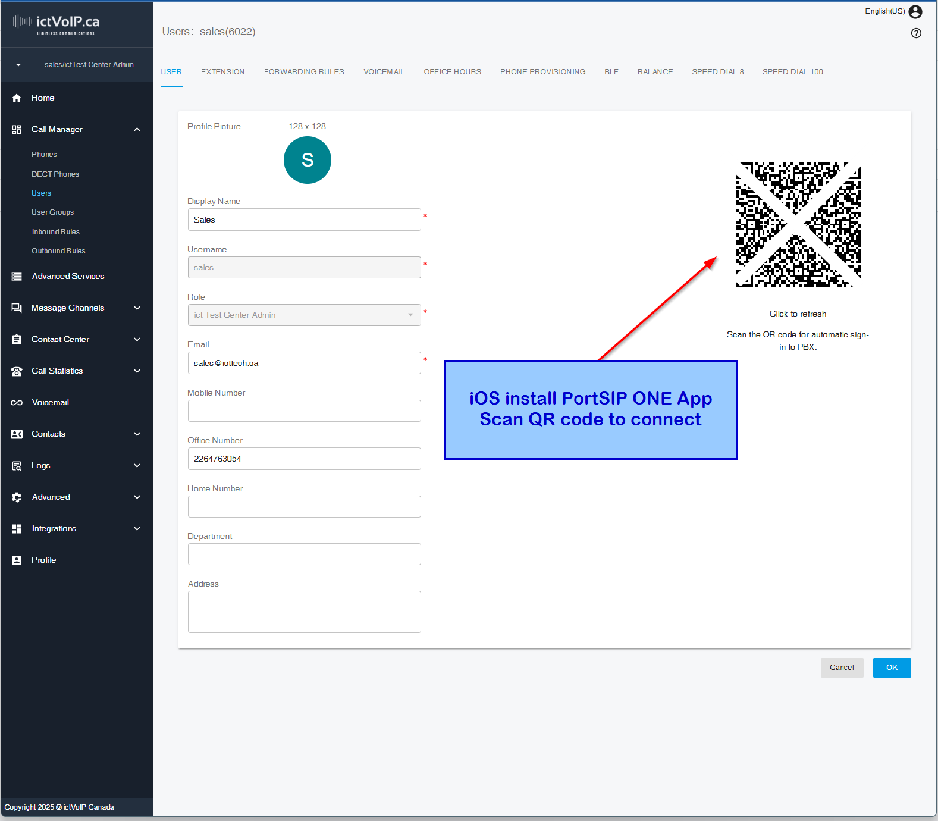Switch to the OFFICE HOURS tab
938x821 pixels.
[453, 72]
